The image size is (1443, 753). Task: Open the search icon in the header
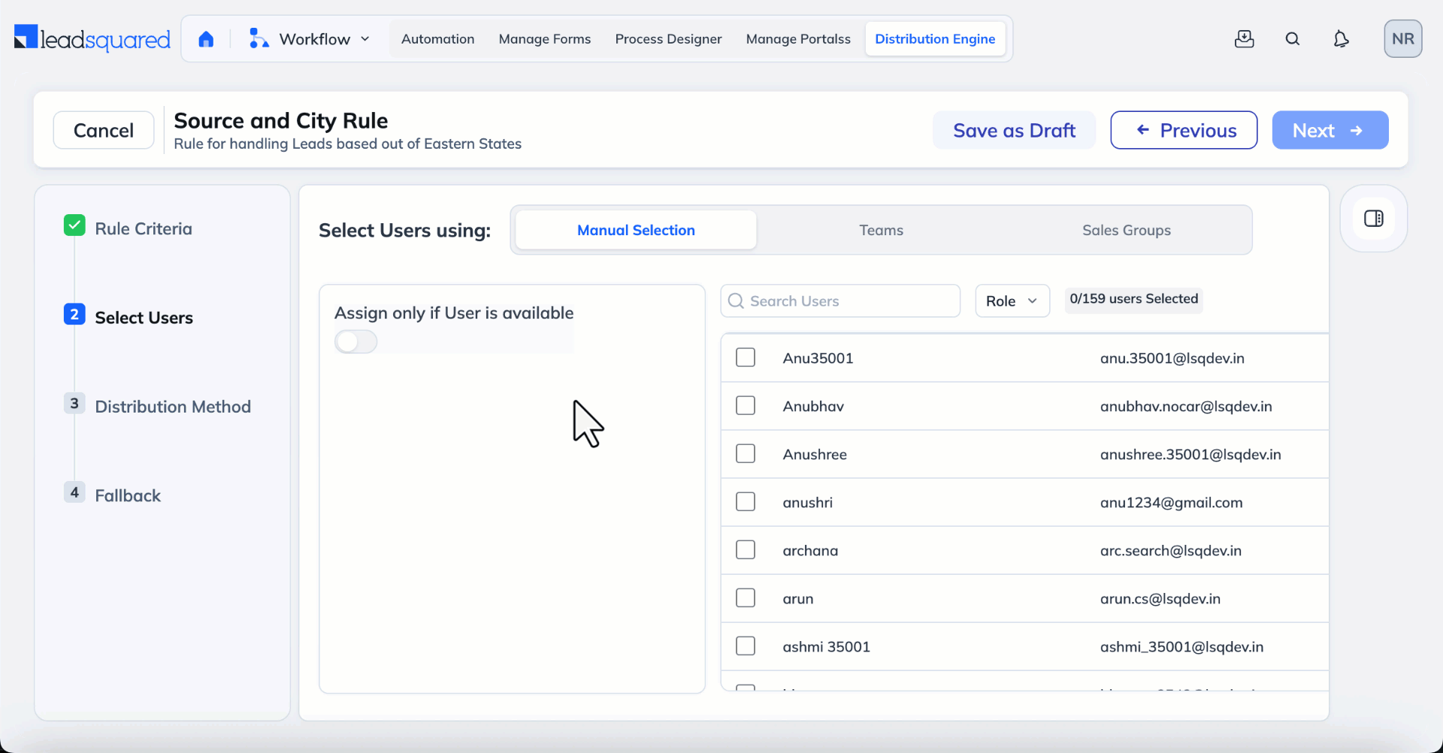click(x=1293, y=38)
